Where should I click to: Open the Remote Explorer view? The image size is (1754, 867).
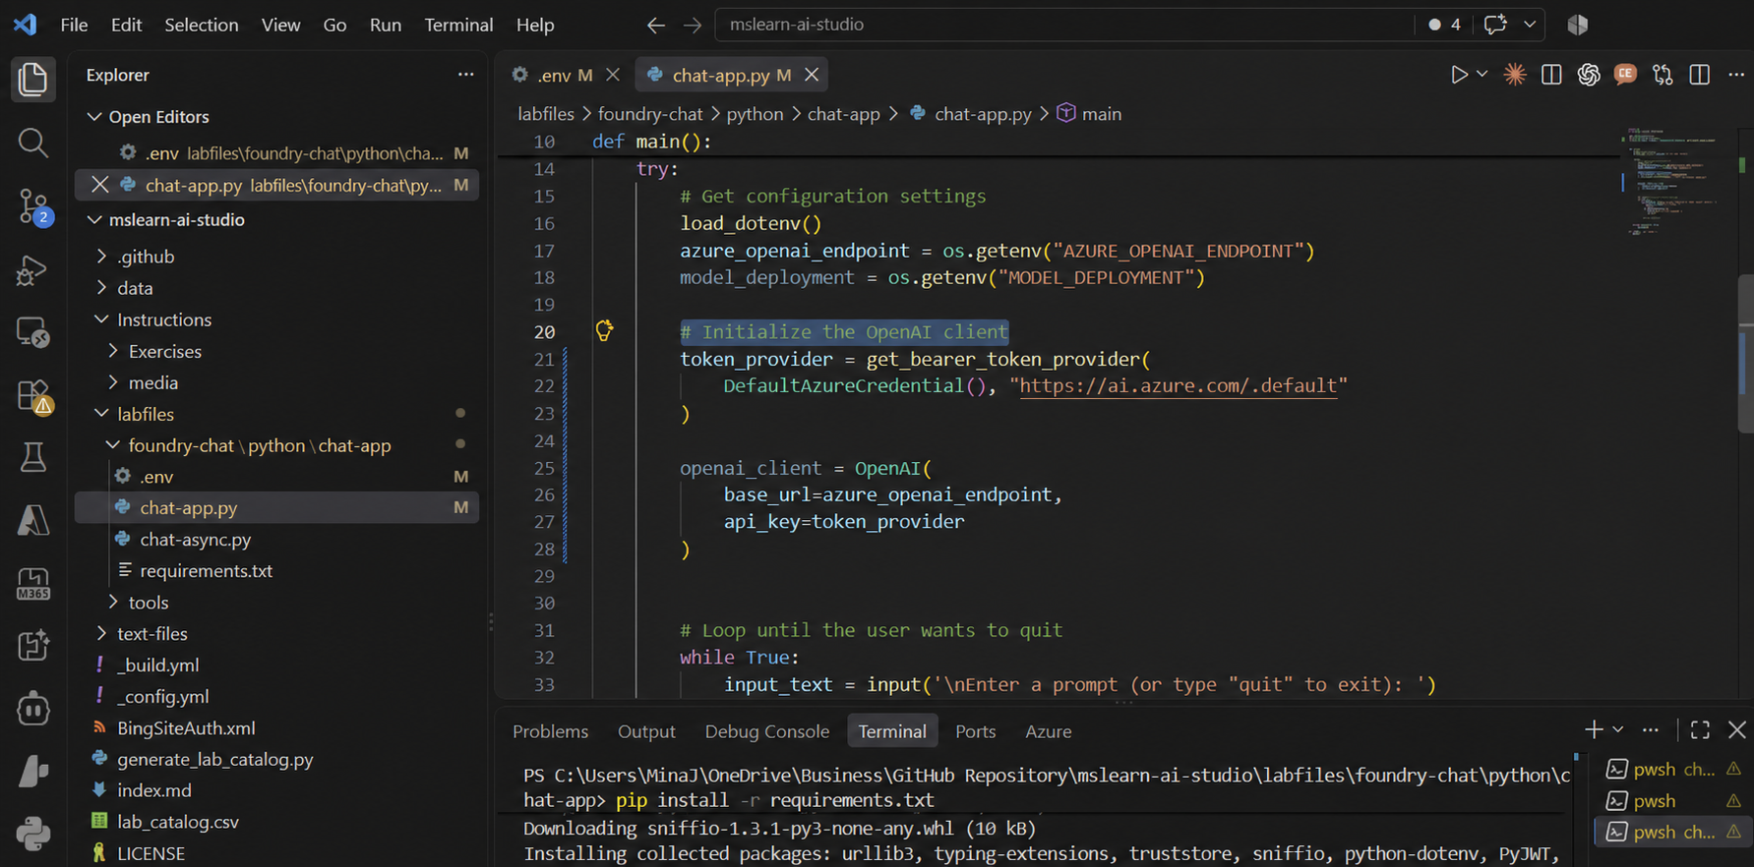tap(32, 333)
